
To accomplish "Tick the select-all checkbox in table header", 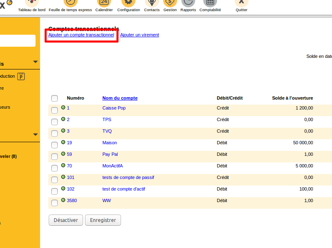I will 55,98.
